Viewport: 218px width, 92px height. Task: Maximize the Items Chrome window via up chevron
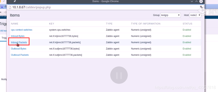[196, 1]
